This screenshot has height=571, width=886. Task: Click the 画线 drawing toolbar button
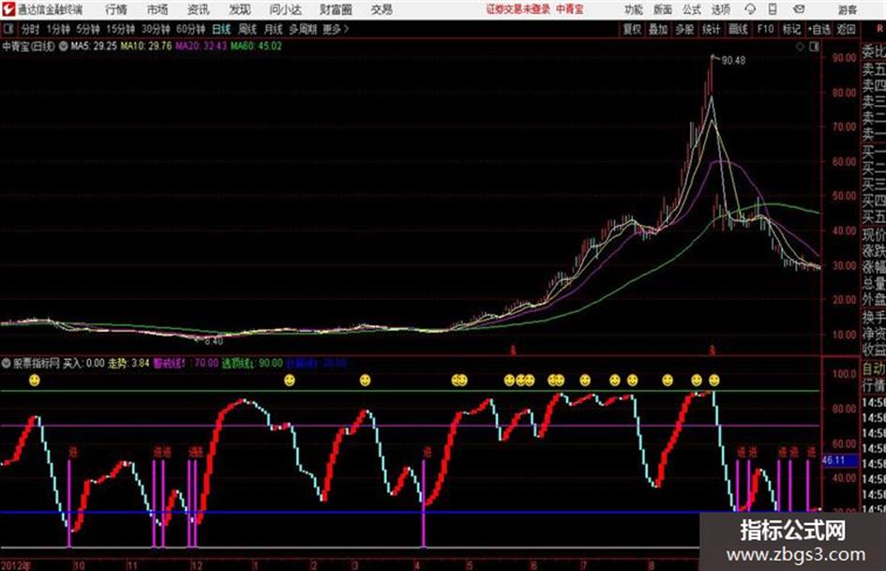pos(738,29)
